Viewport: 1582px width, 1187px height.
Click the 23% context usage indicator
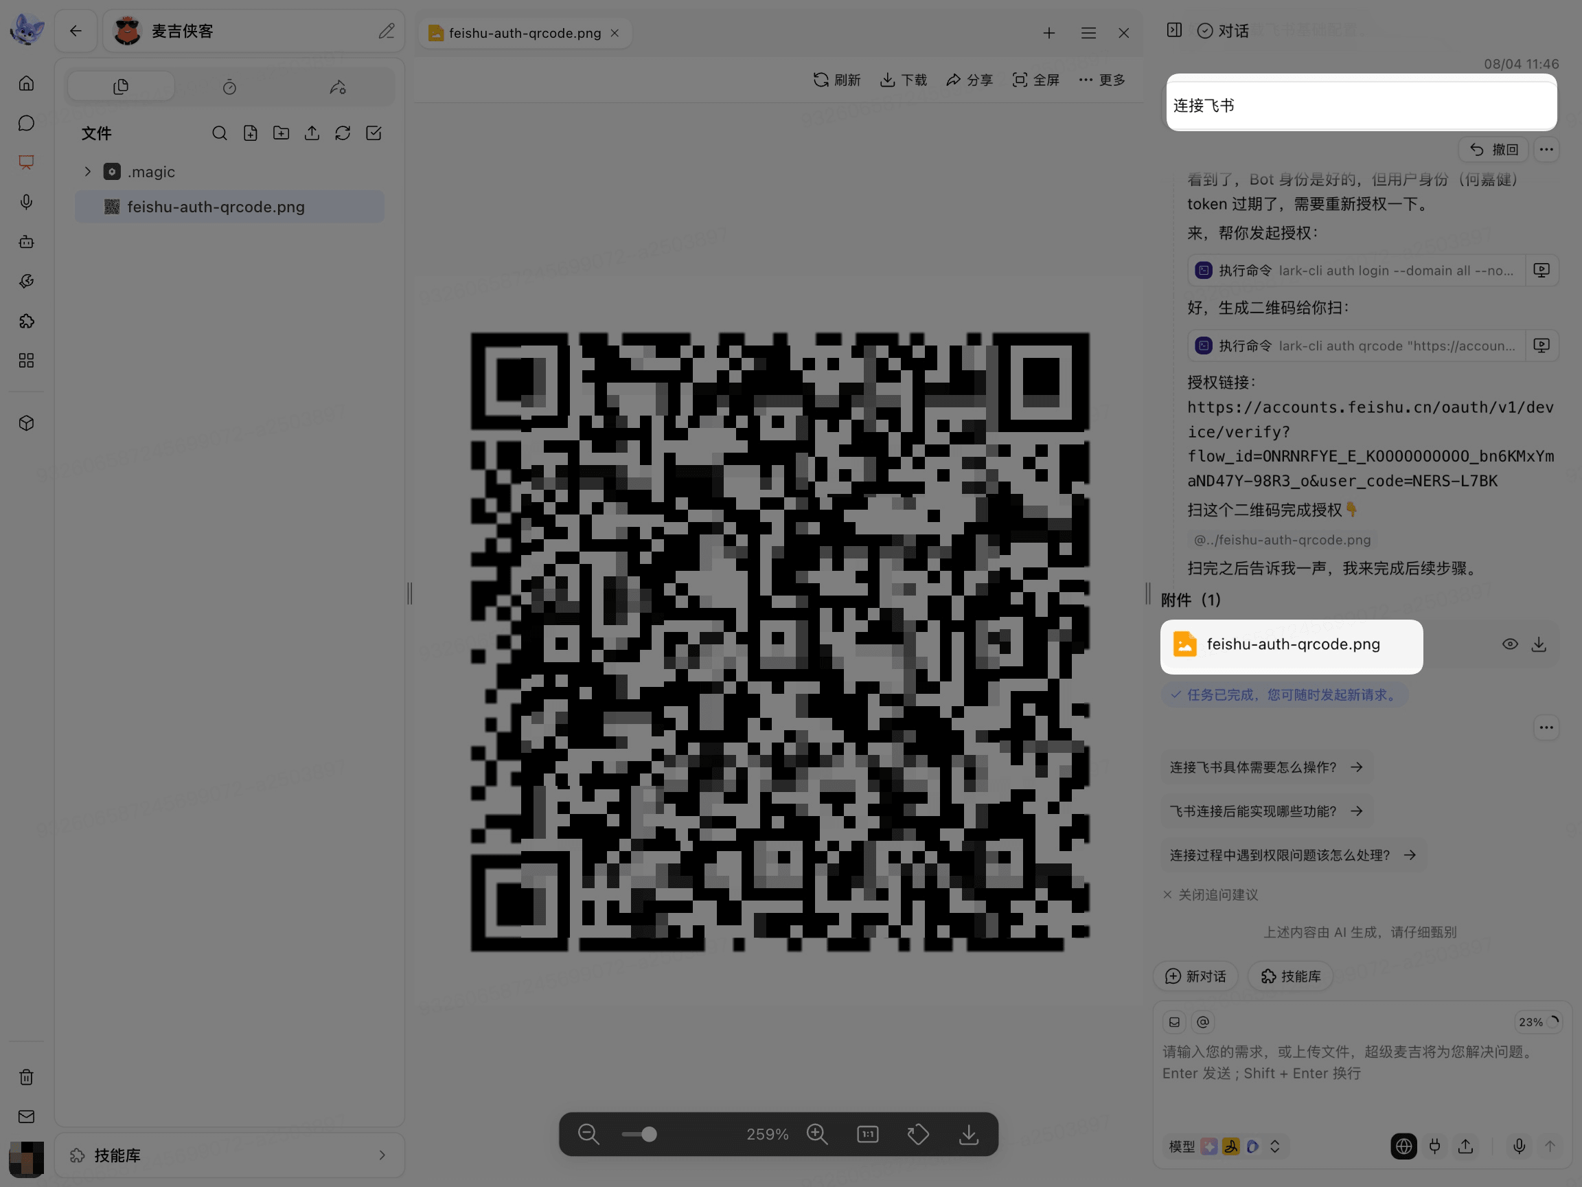1537,1021
